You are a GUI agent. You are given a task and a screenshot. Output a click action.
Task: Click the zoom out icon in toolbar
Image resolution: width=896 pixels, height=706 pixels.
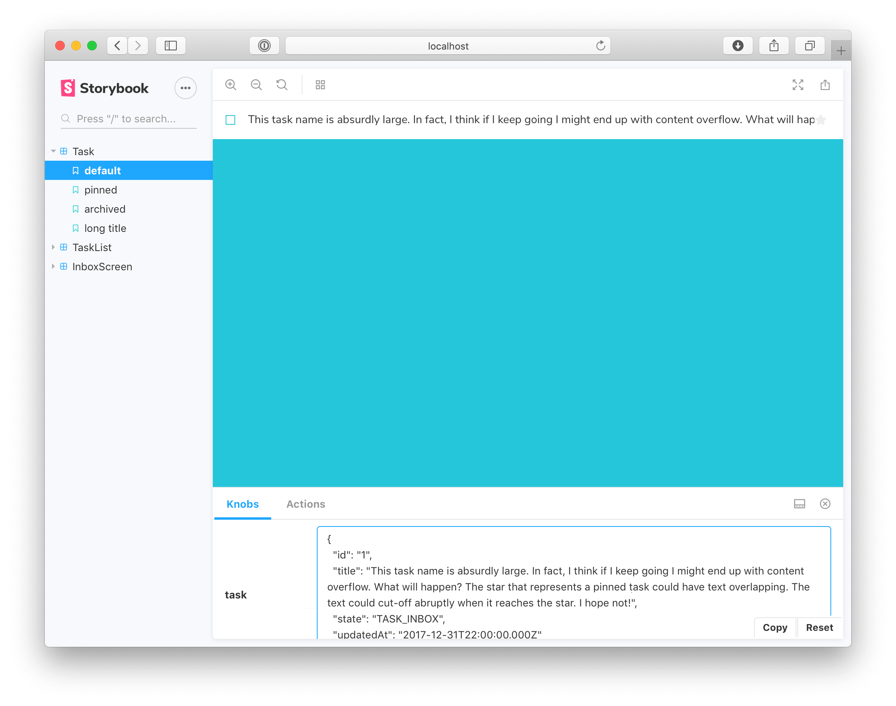click(x=256, y=85)
